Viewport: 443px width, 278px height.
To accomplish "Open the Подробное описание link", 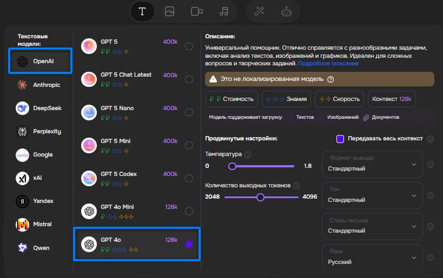I will click(328, 64).
